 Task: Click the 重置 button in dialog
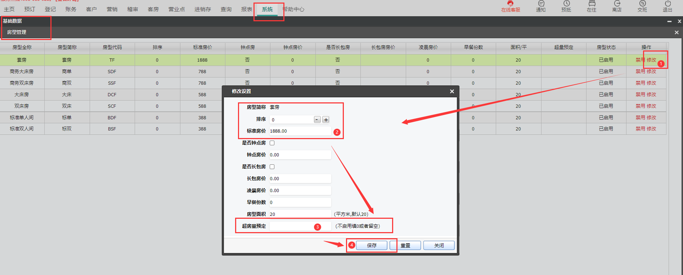[x=405, y=245]
